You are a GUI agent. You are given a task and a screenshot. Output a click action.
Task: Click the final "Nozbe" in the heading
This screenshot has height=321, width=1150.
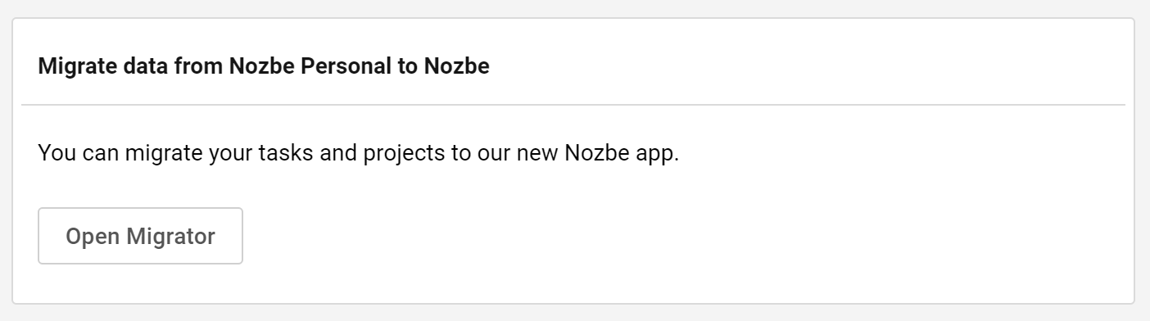(456, 66)
